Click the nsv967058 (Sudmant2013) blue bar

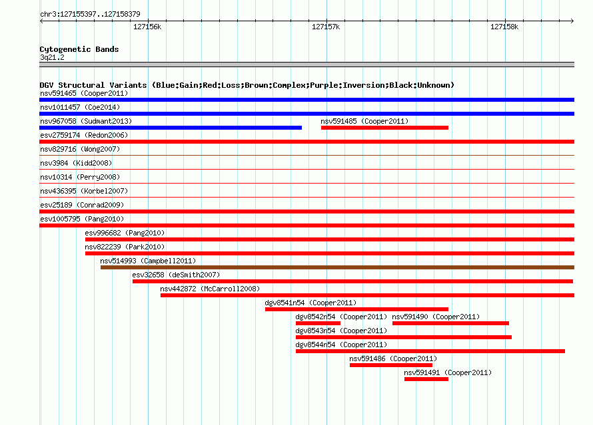coord(171,128)
